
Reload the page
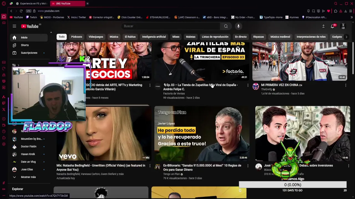(21, 11)
